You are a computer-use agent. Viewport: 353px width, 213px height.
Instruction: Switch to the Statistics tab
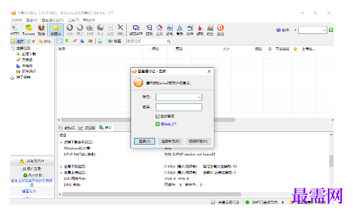point(106,128)
